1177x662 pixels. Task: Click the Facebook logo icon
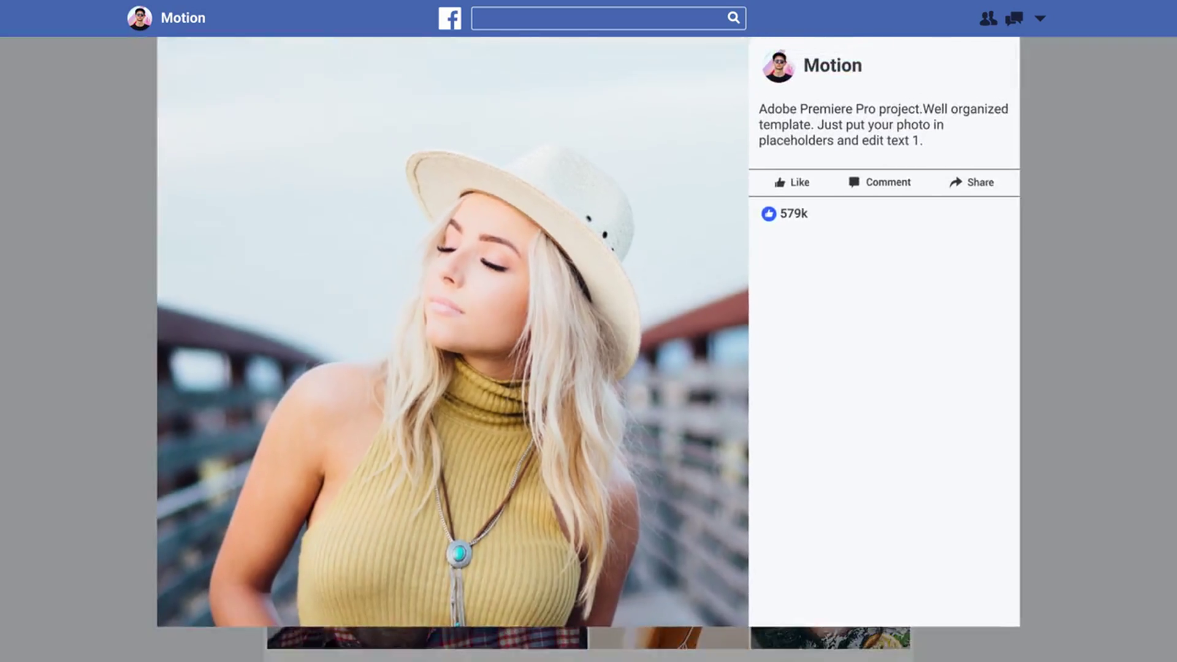tap(449, 18)
